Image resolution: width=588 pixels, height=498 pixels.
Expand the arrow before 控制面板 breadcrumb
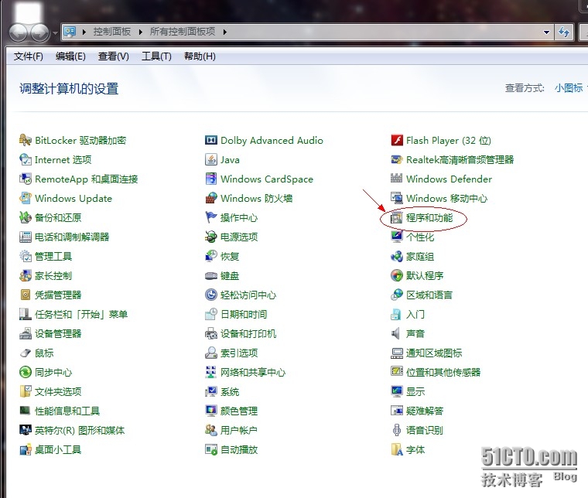tap(84, 32)
